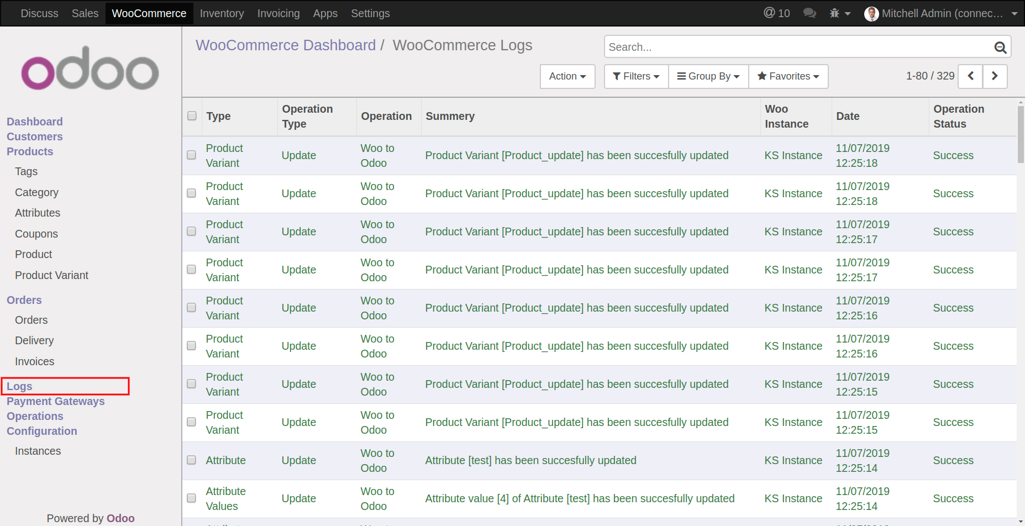
Task: Toggle the select-all checkbox in table header
Action: click(192, 116)
